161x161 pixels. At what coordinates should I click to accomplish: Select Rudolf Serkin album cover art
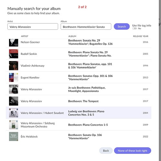14,54
